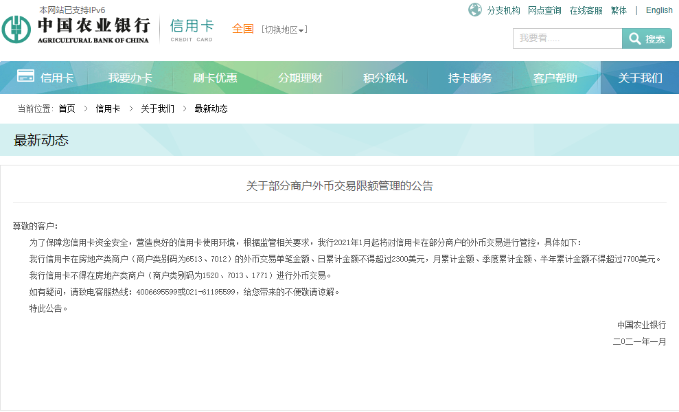Open the 积分换礼 navigation menu

click(x=385, y=78)
